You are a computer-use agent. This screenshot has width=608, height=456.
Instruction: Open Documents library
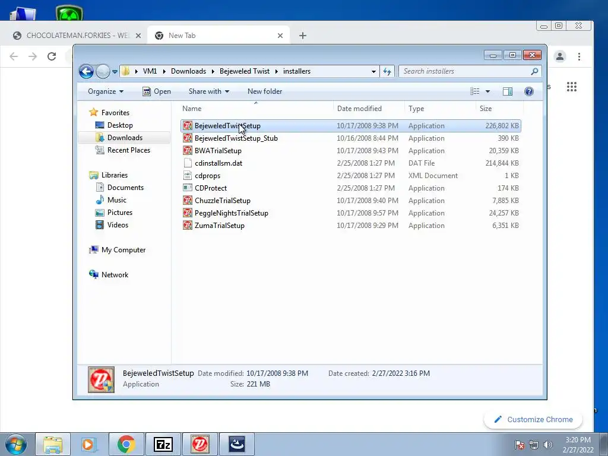tap(120, 188)
